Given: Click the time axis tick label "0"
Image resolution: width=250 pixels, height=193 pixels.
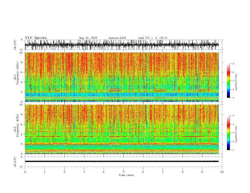Looking at the screenshot, I should pyautogui.click(x=25, y=172).
